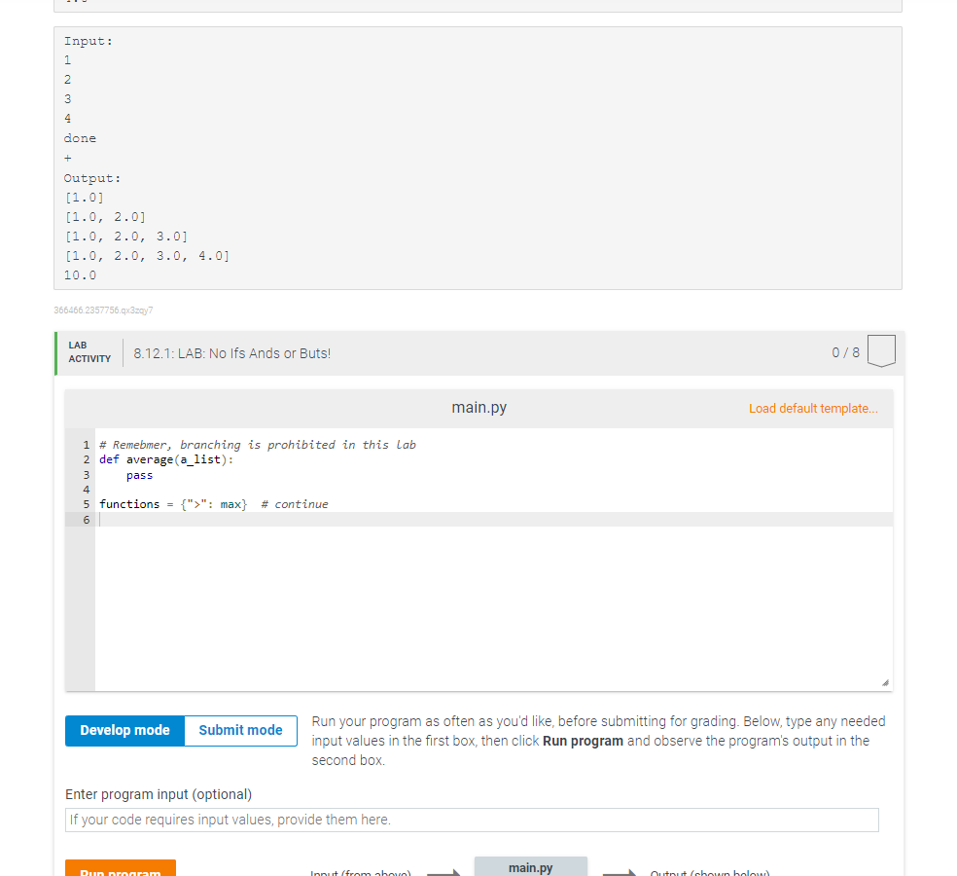Click the 'Input:' label in example box
This screenshot has width=957, height=876.
89,42
